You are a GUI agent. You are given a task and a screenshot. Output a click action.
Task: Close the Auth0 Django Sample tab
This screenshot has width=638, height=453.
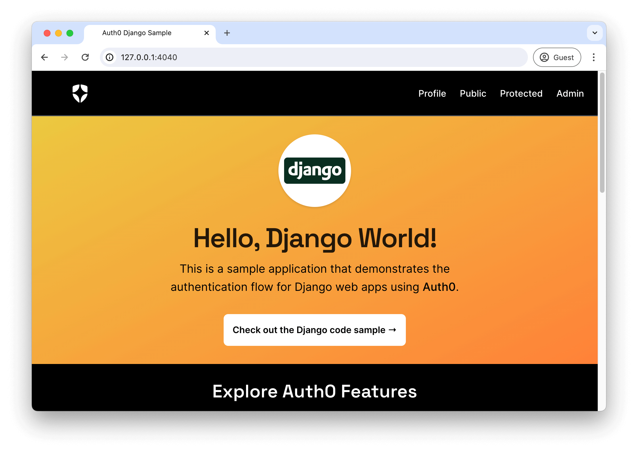tap(207, 33)
